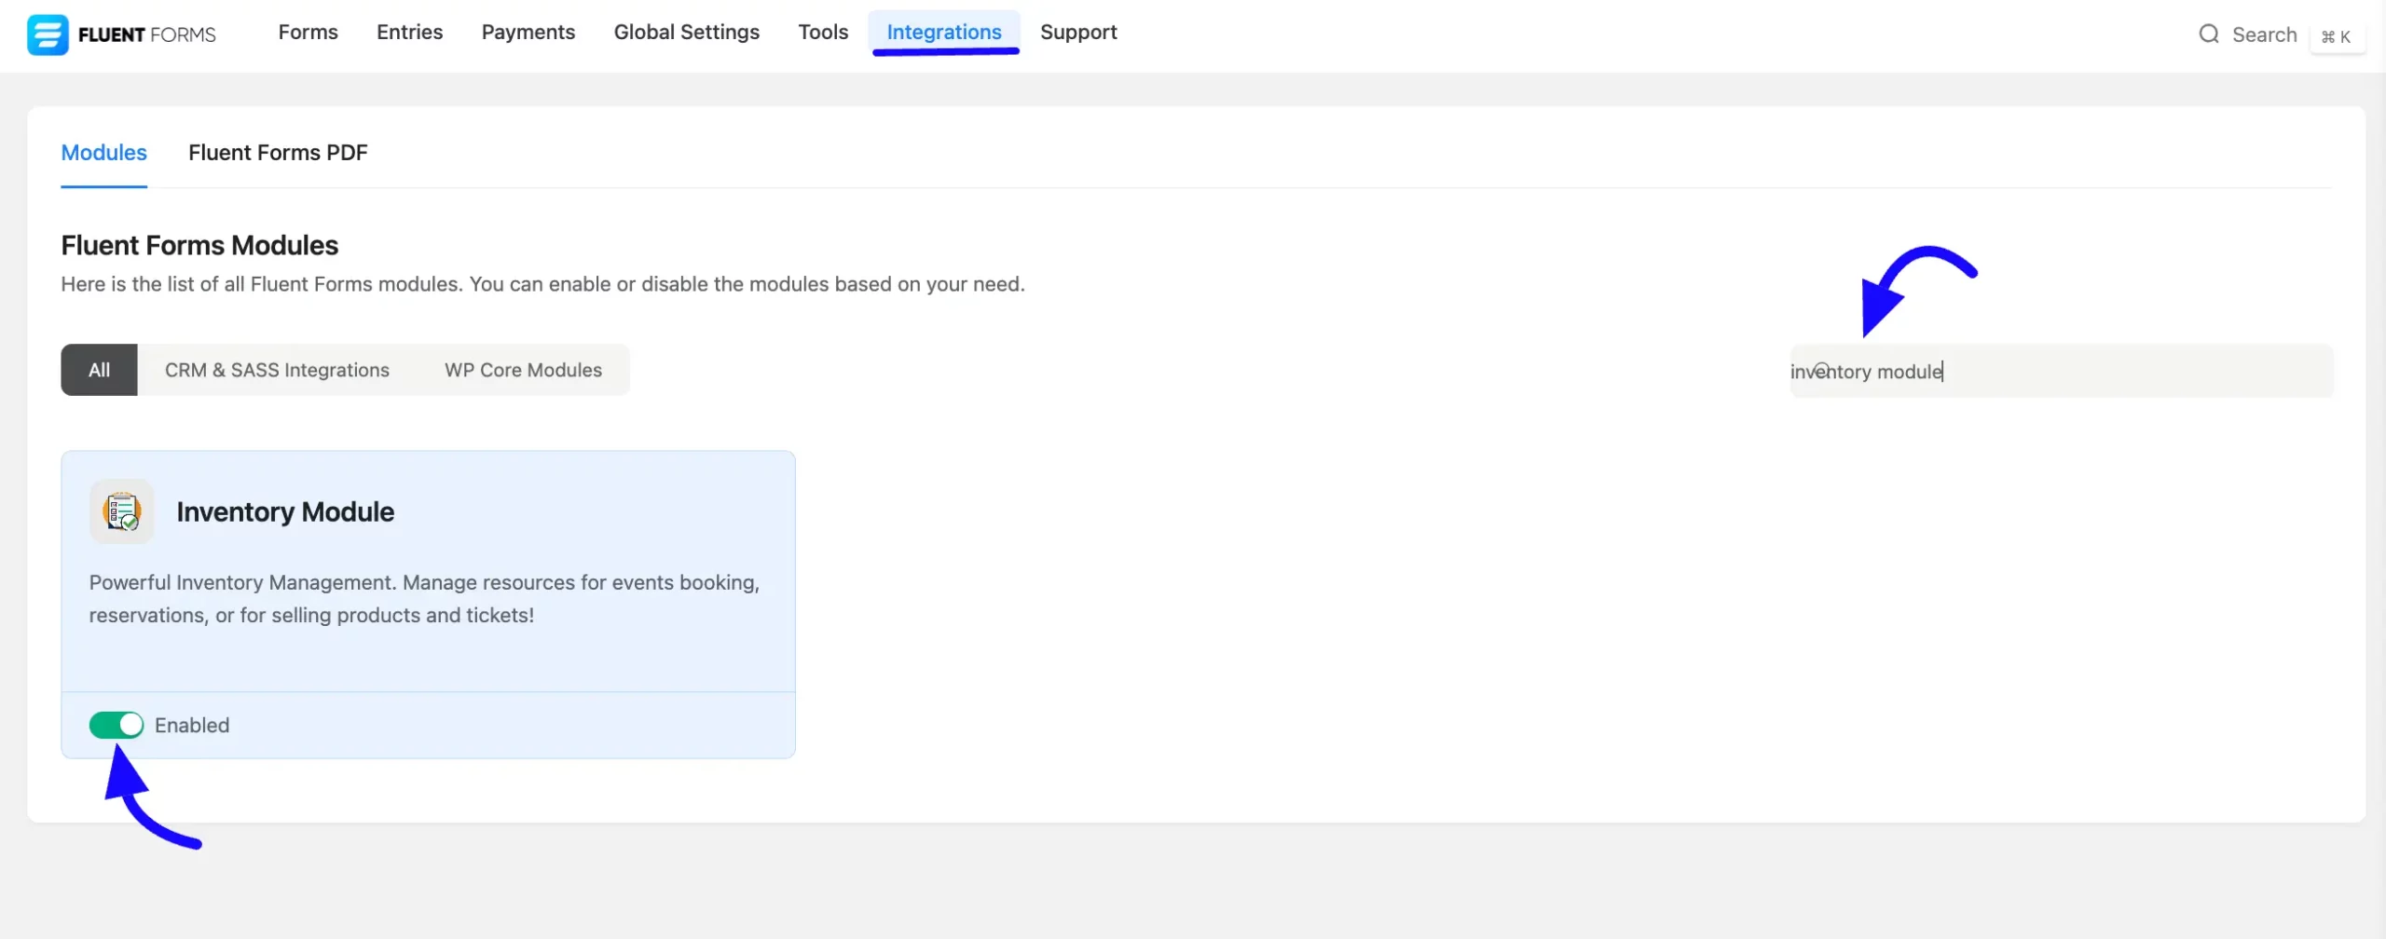Open the Support page

click(x=1078, y=32)
